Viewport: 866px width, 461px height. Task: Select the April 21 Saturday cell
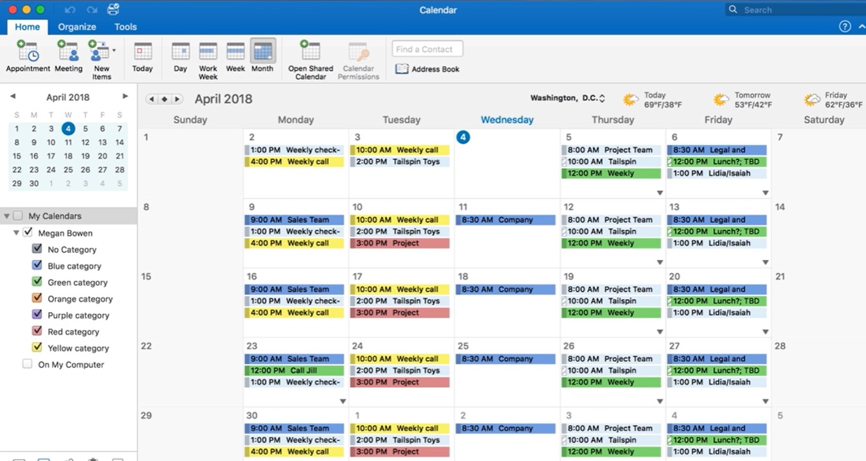(x=818, y=302)
